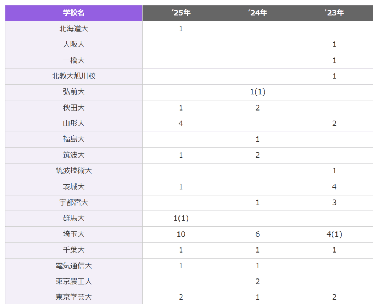The width and height of the screenshot is (379, 304).
Task: Click the 学校名 column header
Action: pos(74,13)
